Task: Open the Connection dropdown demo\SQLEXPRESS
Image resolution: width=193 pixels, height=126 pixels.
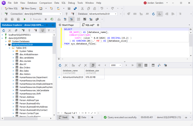Action: coord(42,14)
